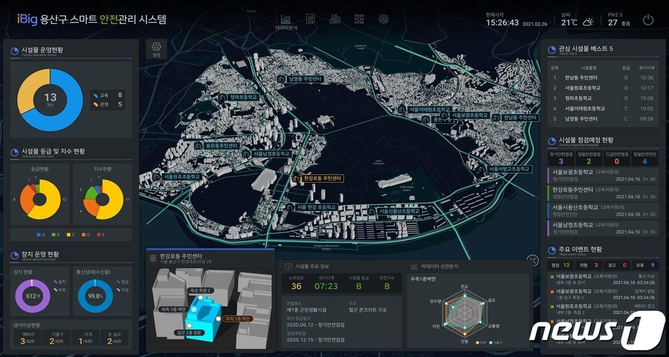The height and width of the screenshot is (357, 669).
Task: Select the 한강로동 주민센터 map marker
Action: tap(317, 179)
